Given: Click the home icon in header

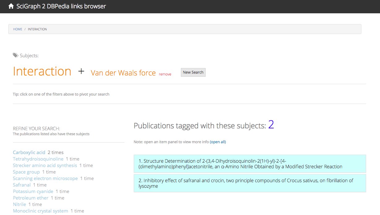Looking at the screenshot, I should [x=11, y=6].
